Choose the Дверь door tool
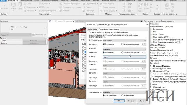Screen dimensions: 187x105 coord(20,6)
